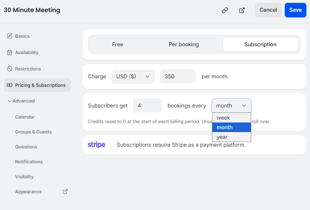This screenshot has height=210, width=310.
Task: Open booking page in new tab icon
Action: [x=242, y=10]
